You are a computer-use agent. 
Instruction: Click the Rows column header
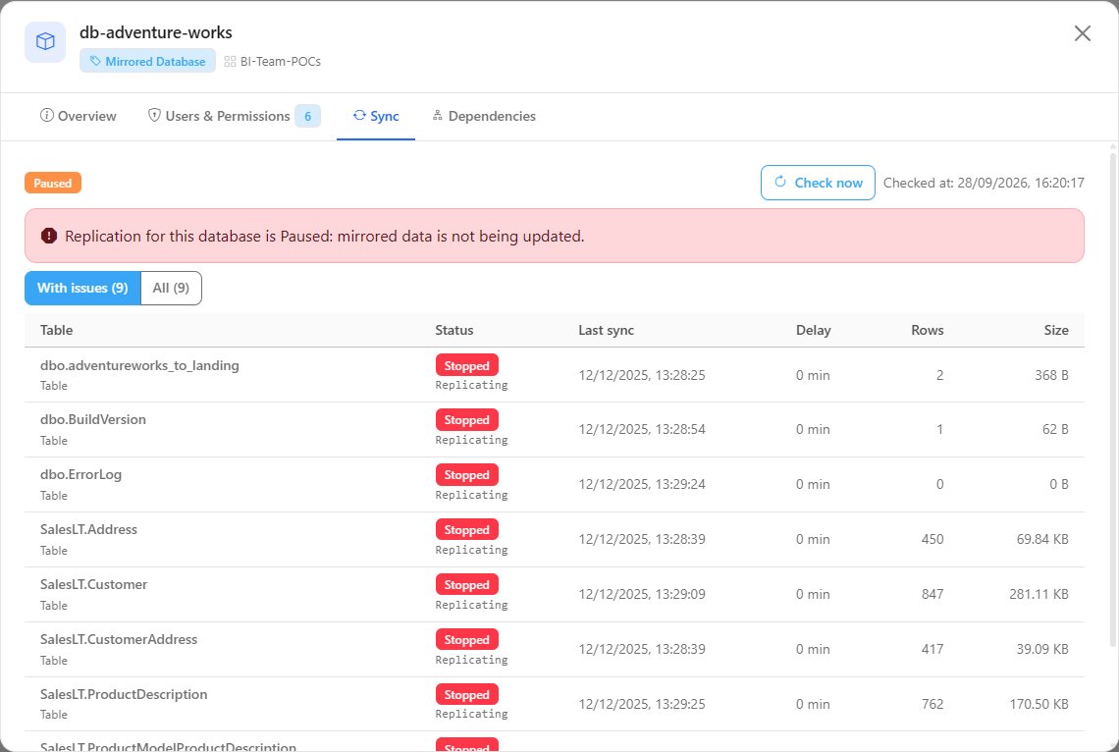click(927, 330)
